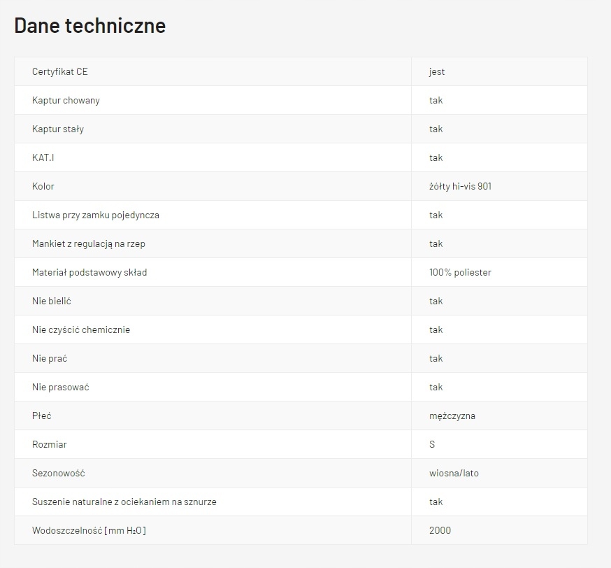
Task: Click the "S" value in the Rozmiar row
Action: click(x=433, y=444)
